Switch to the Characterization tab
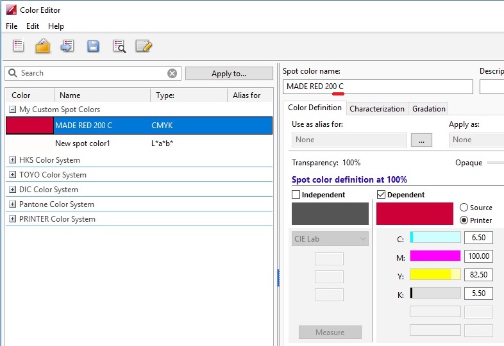 (x=377, y=109)
